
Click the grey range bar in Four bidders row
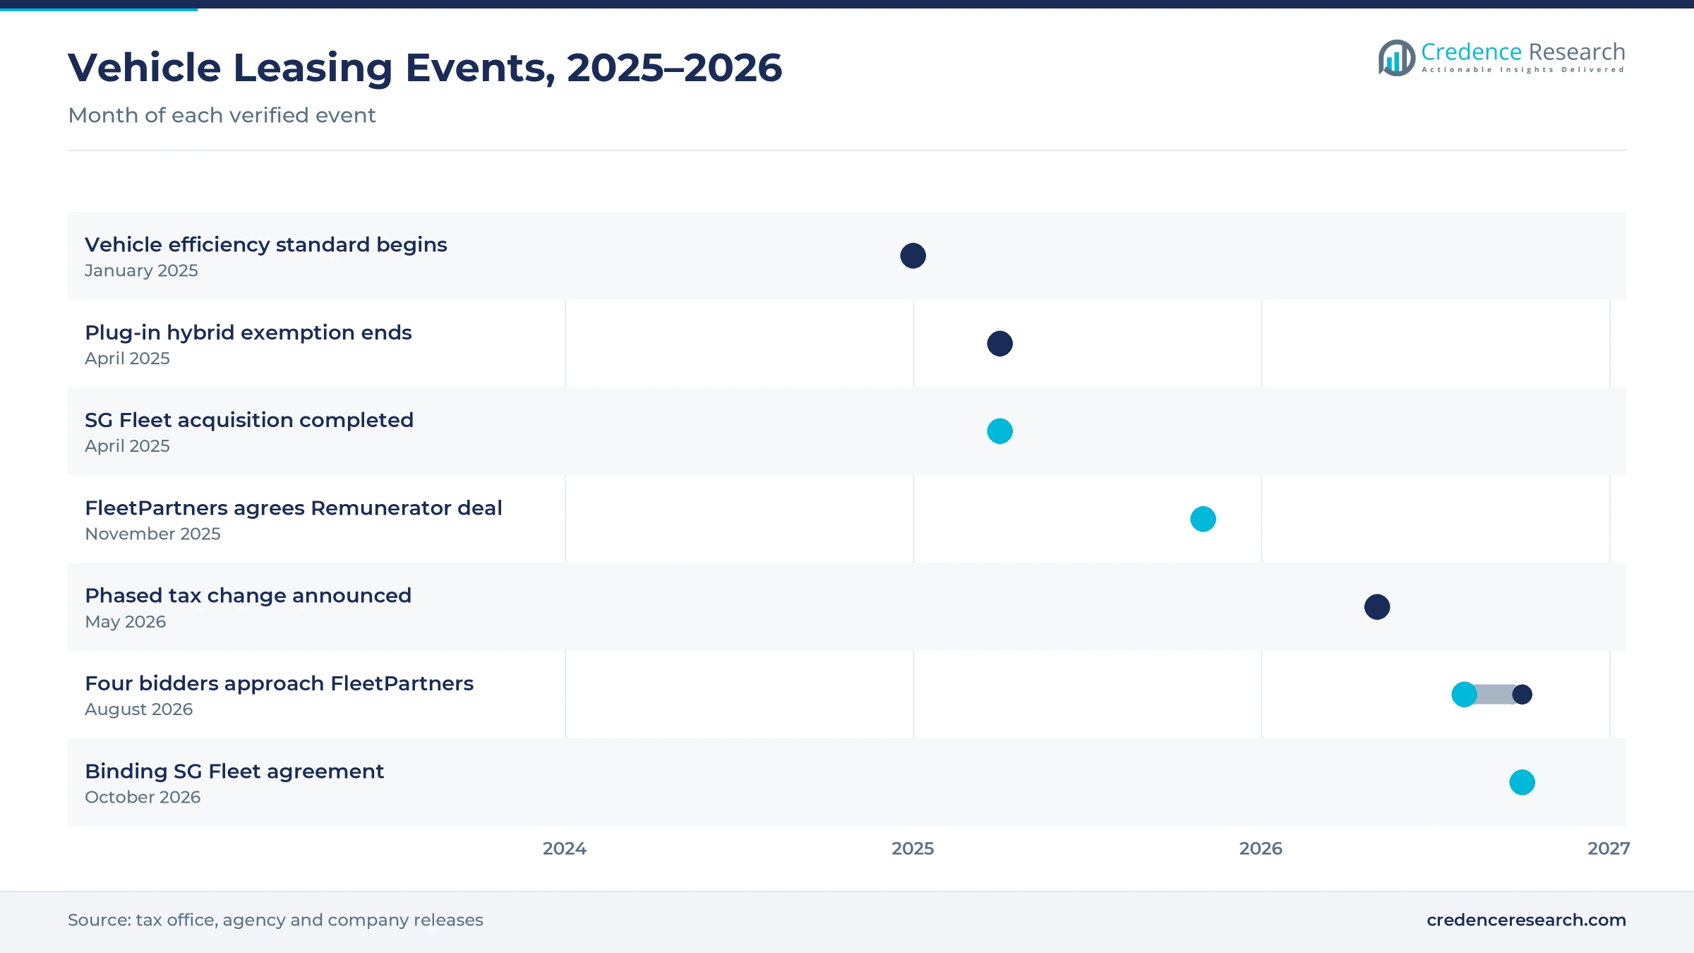(1494, 695)
